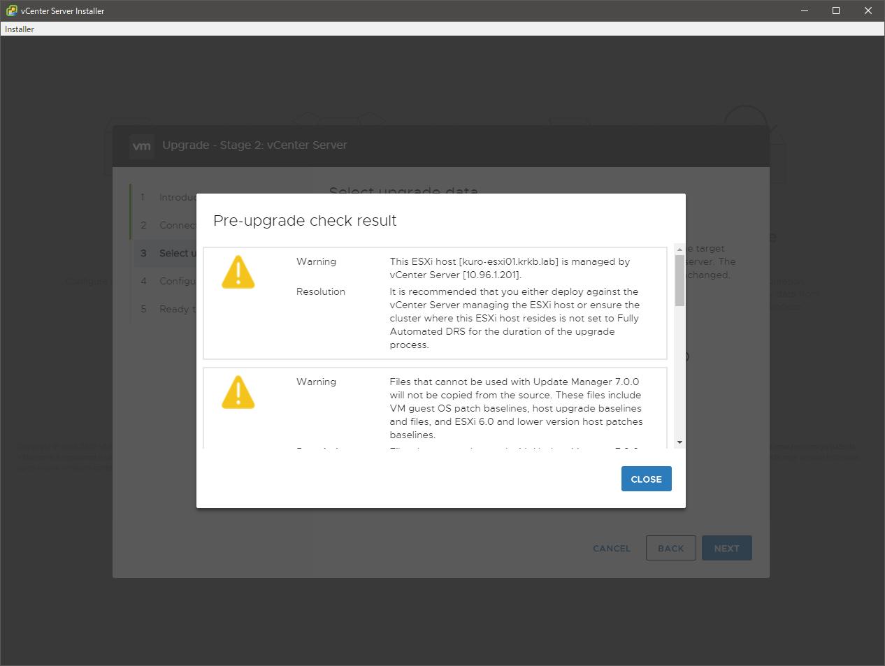Viewport: 885px width, 666px height.
Task: Click the vCenter Server Installer title bar icon
Action: (x=11, y=10)
